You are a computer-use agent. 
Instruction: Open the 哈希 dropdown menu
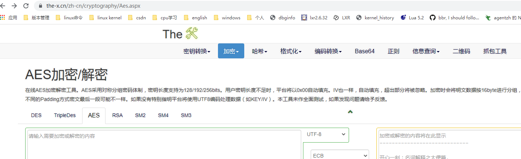coord(260,51)
